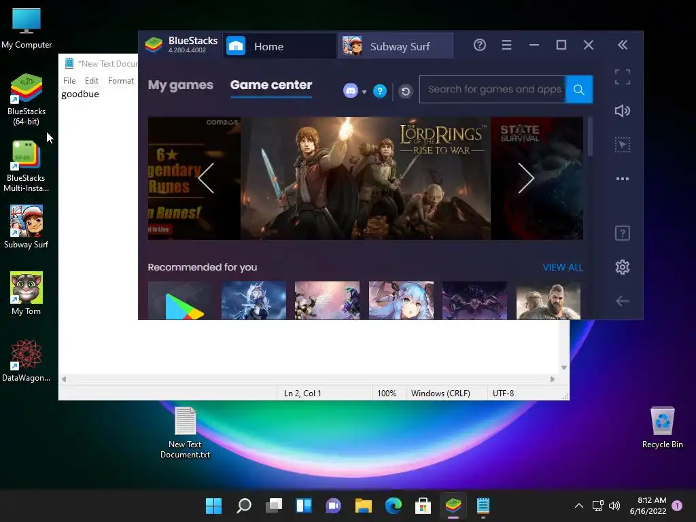Open the bearded viking game tile
Screen dimensions: 696x522
[549, 300]
